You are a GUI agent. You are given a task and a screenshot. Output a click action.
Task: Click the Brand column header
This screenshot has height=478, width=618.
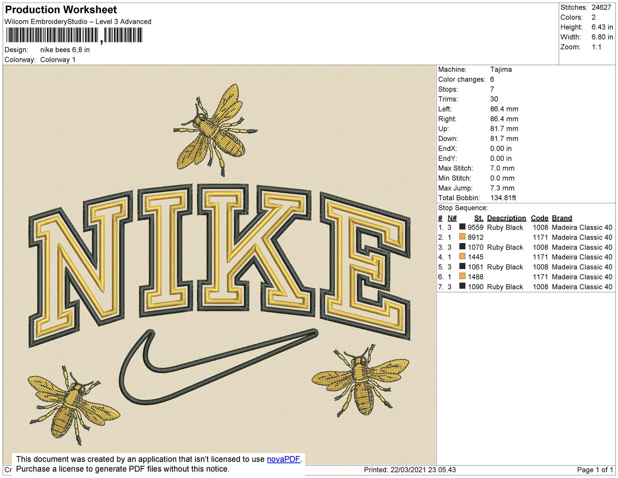(562, 218)
